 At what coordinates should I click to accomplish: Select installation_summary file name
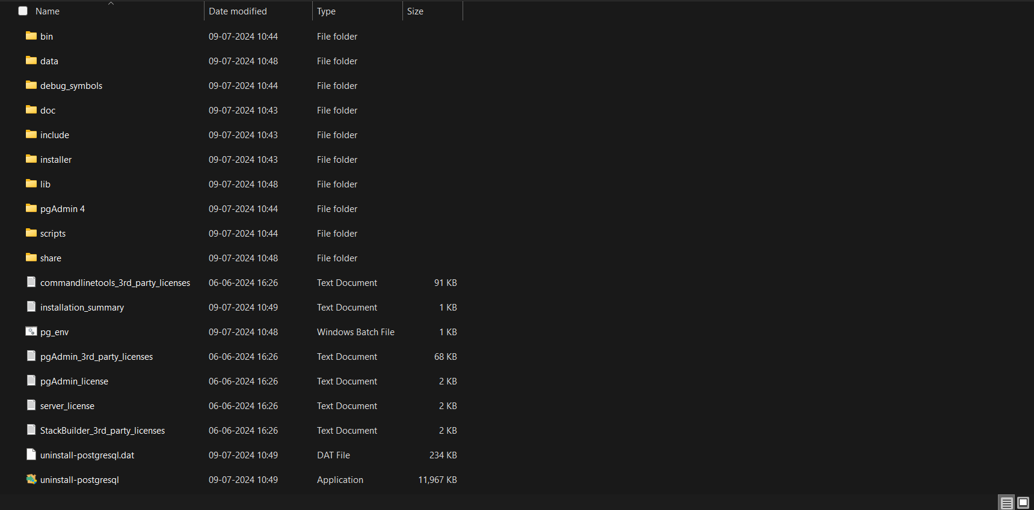[82, 308]
